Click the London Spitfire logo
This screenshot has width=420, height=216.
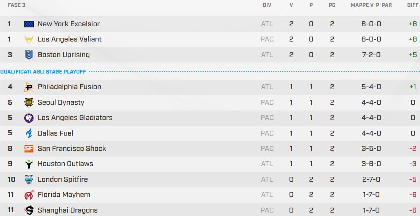pos(29,179)
